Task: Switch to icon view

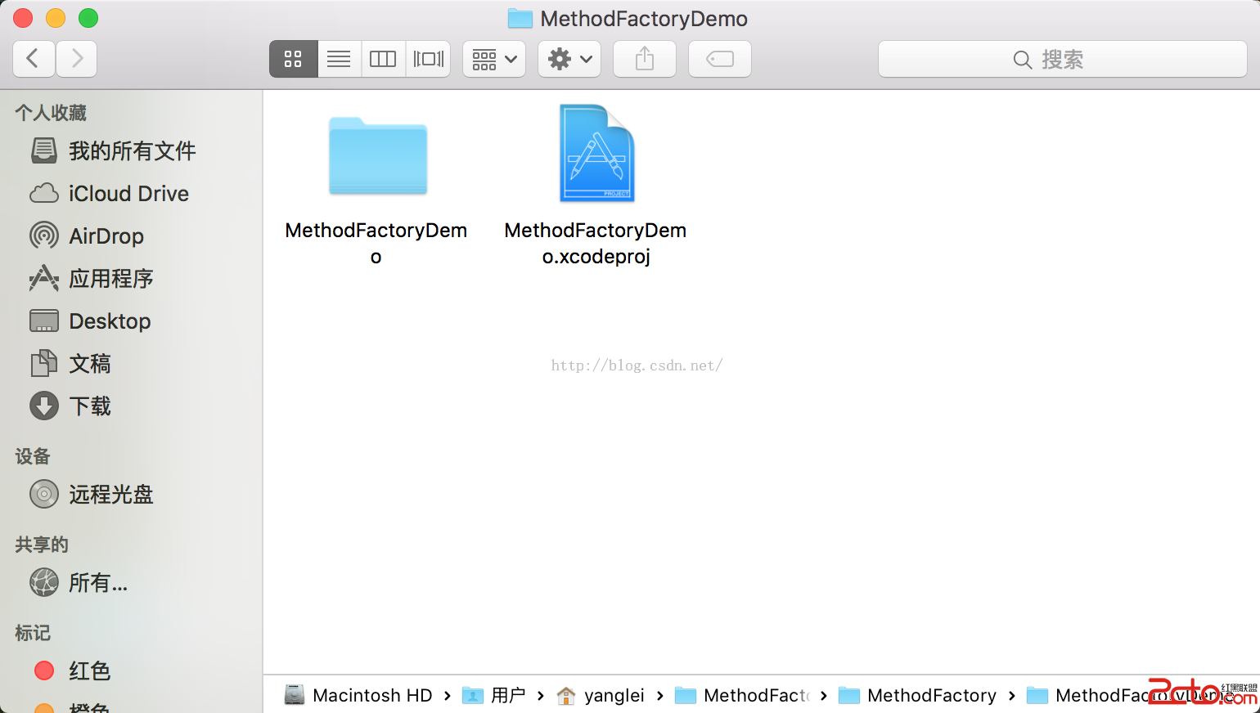Action: coord(293,59)
